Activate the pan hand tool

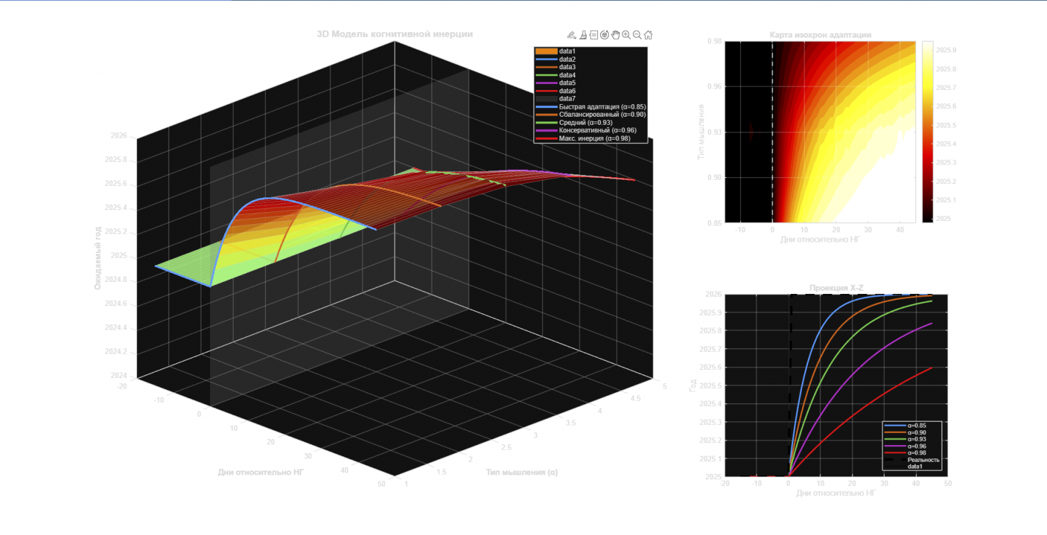coord(615,35)
